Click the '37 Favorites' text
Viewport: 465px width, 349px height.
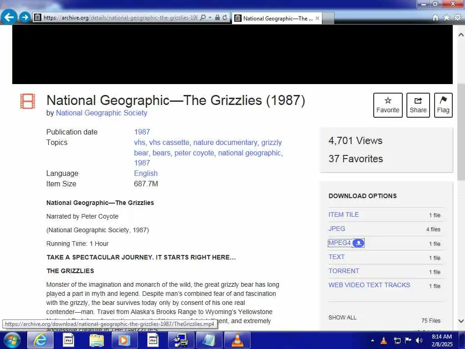(x=356, y=159)
